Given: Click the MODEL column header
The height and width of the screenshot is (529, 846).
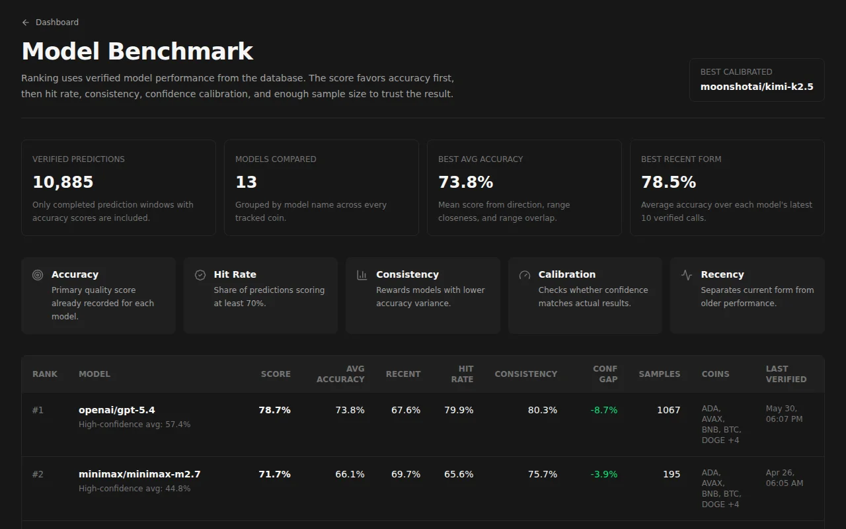Looking at the screenshot, I should click(95, 374).
